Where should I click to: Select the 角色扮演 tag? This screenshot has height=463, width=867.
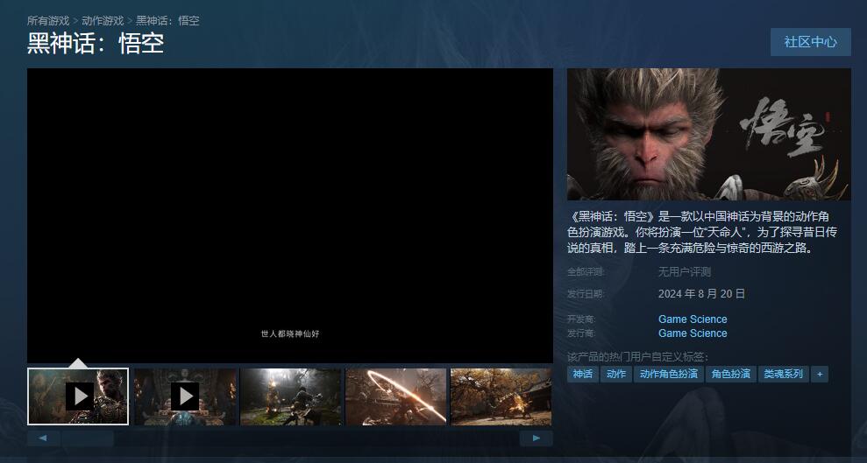[730, 374]
